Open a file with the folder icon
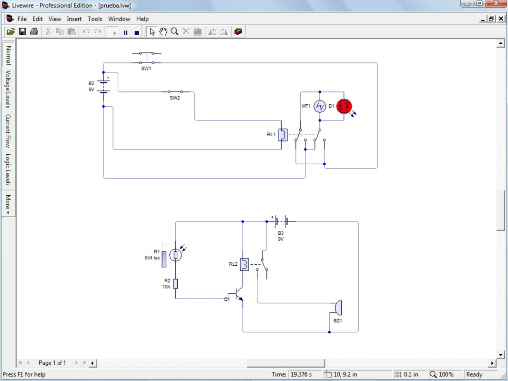The height and width of the screenshot is (381, 508). [x=10, y=32]
